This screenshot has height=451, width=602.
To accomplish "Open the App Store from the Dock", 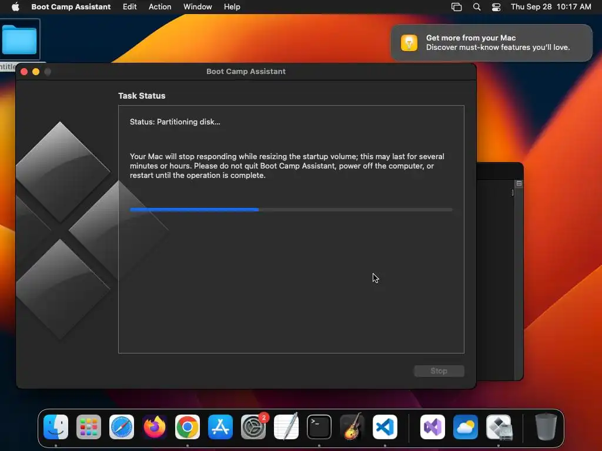I will pyautogui.click(x=220, y=427).
